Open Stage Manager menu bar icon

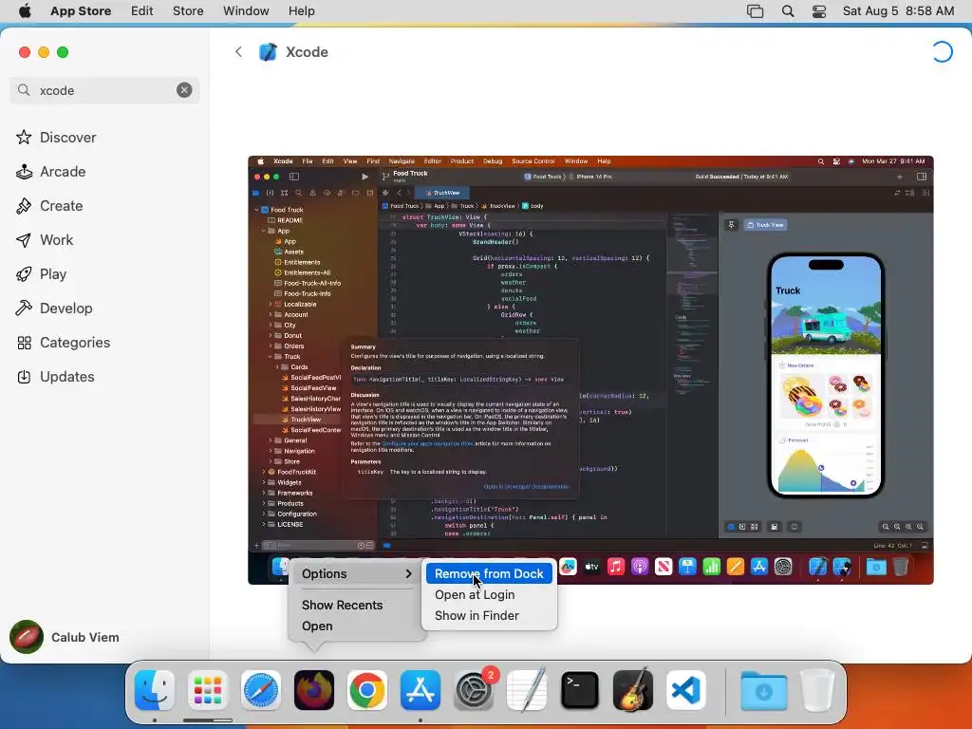click(x=755, y=11)
